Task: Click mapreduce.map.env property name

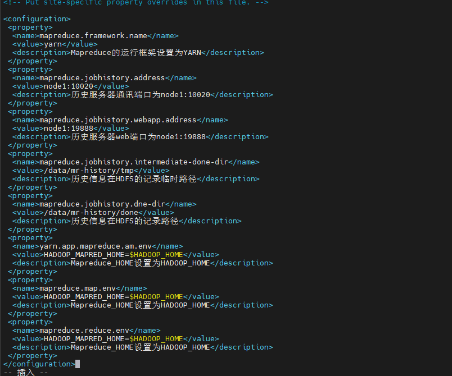Action: tap(78, 288)
